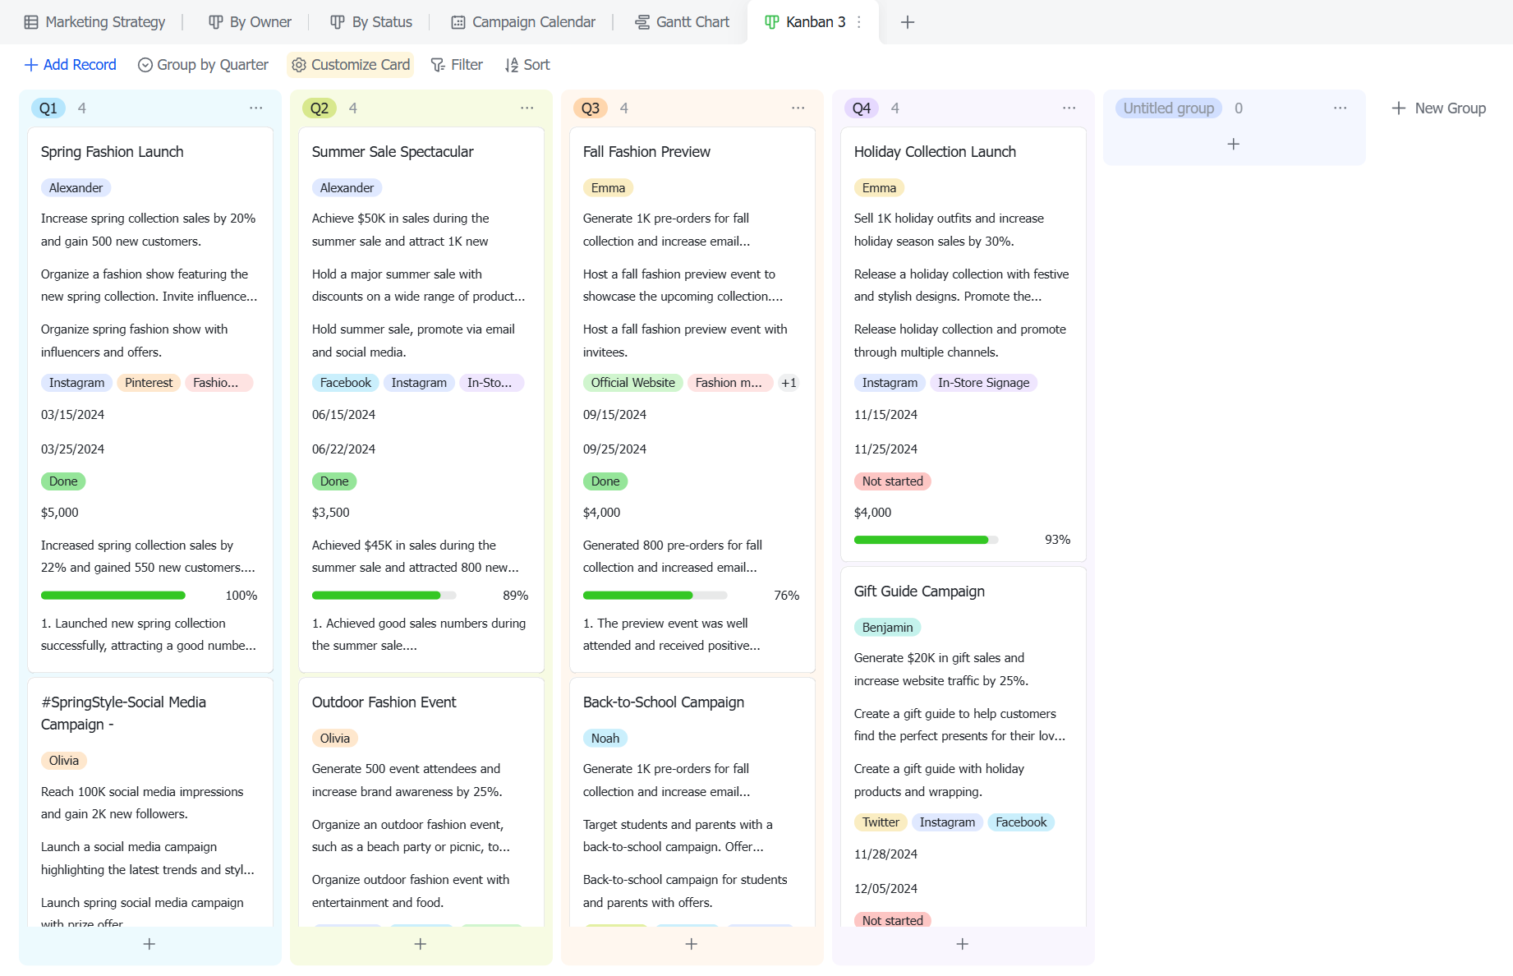Open the Gantt Chart tab

click(683, 22)
